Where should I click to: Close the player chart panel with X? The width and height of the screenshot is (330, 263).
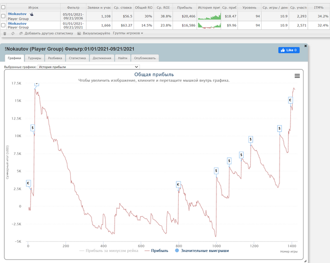click(x=305, y=46)
